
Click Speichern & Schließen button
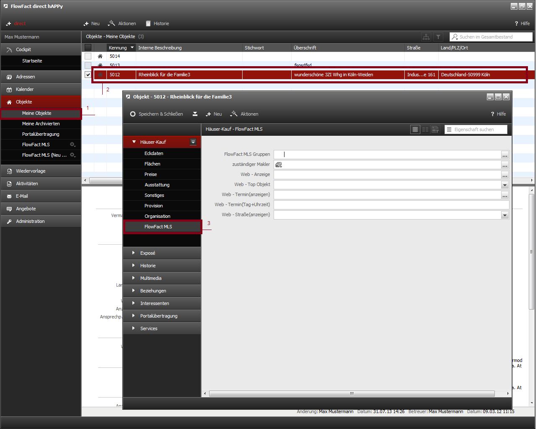tap(156, 114)
